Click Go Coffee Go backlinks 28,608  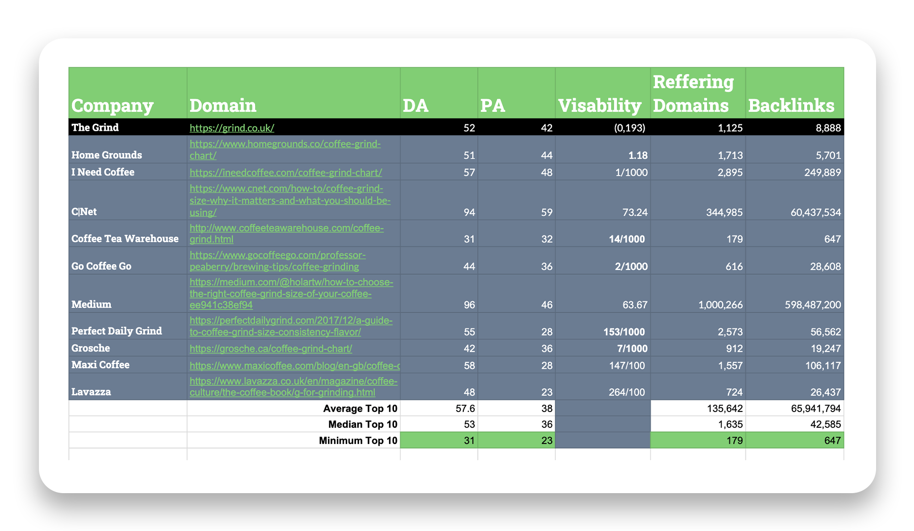(826, 266)
